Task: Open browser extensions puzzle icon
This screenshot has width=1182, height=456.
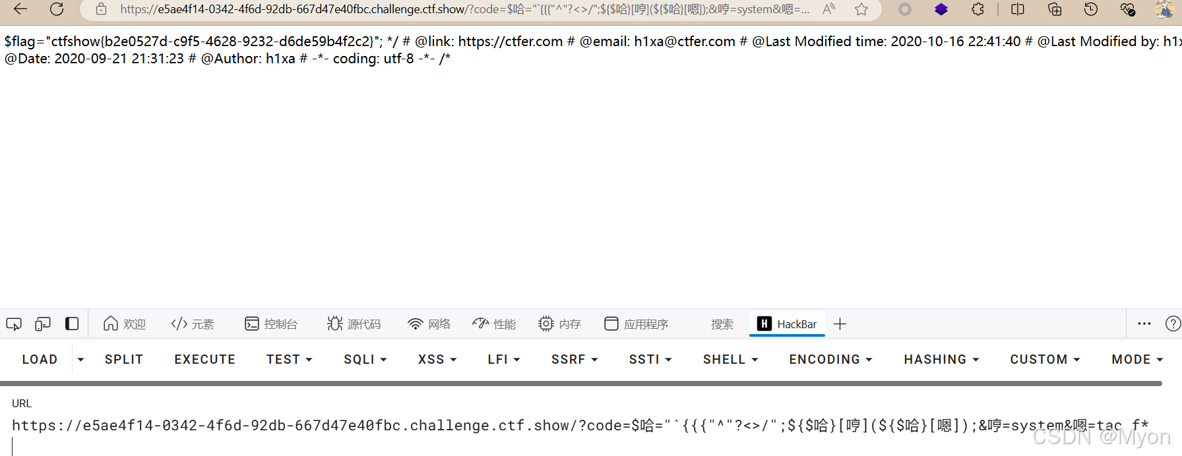Action: coord(978,9)
